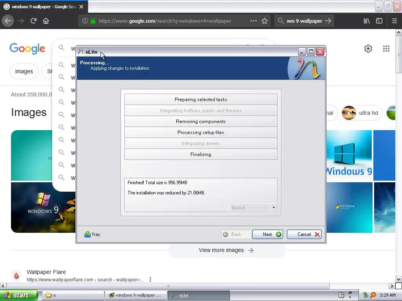Click Firefox vertical scrollbar up arrow
The height and width of the screenshot is (301, 402).
tap(398, 32)
